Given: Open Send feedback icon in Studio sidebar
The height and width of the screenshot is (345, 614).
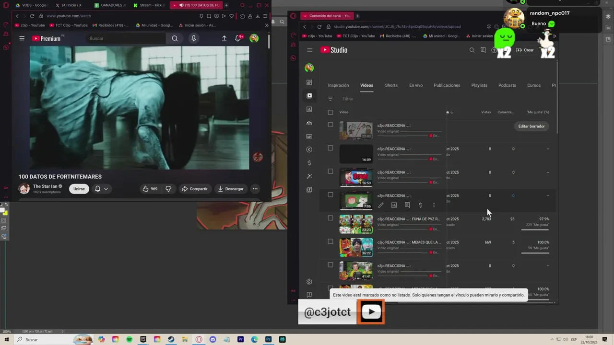Looking at the screenshot, I should pos(309,295).
